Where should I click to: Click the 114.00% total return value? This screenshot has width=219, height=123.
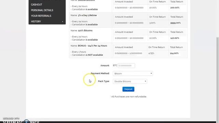(x=174, y=53)
